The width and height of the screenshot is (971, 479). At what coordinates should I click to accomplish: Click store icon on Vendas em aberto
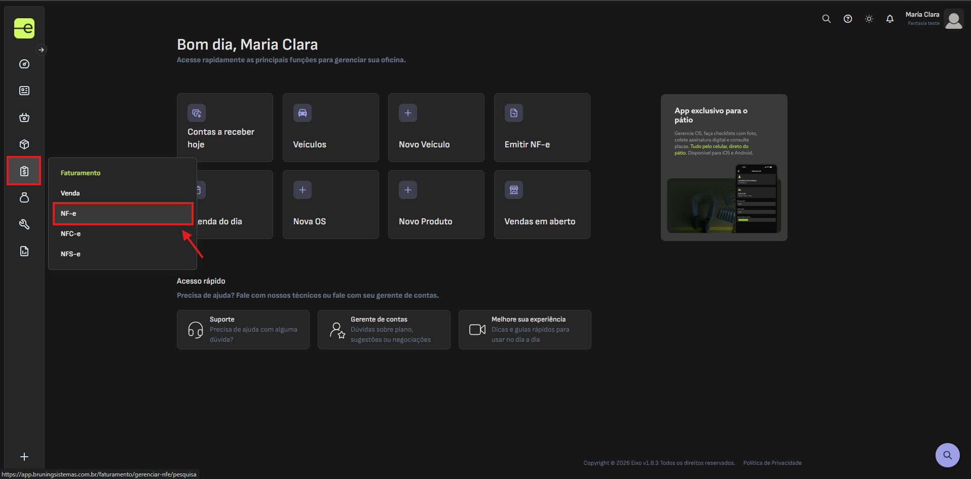513,190
